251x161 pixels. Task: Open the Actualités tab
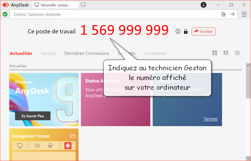pyautogui.click(x=21, y=53)
